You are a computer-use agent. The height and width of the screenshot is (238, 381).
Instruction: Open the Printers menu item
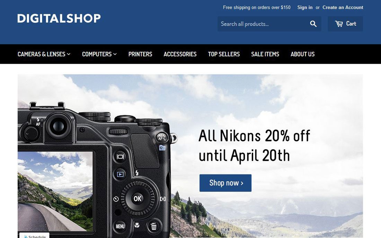[140, 54]
